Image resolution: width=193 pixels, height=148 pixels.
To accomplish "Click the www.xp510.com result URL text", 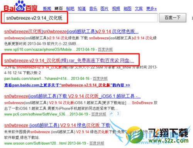I will tap(39, 49).
